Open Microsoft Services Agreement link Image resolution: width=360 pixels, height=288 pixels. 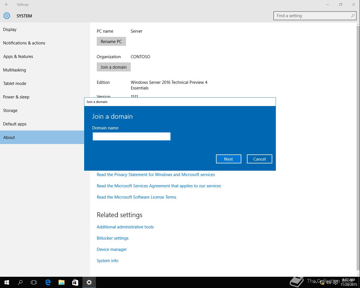(159, 186)
